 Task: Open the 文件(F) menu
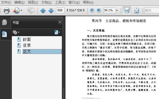(x=6, y=2)
